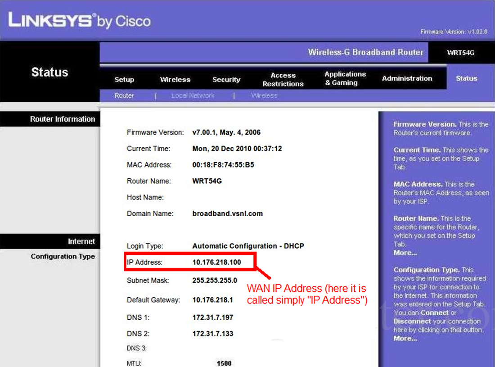This screenshot has width=495, height=367.
Task: Click the Wireless-G Broadband Router title
Action: 365,52
